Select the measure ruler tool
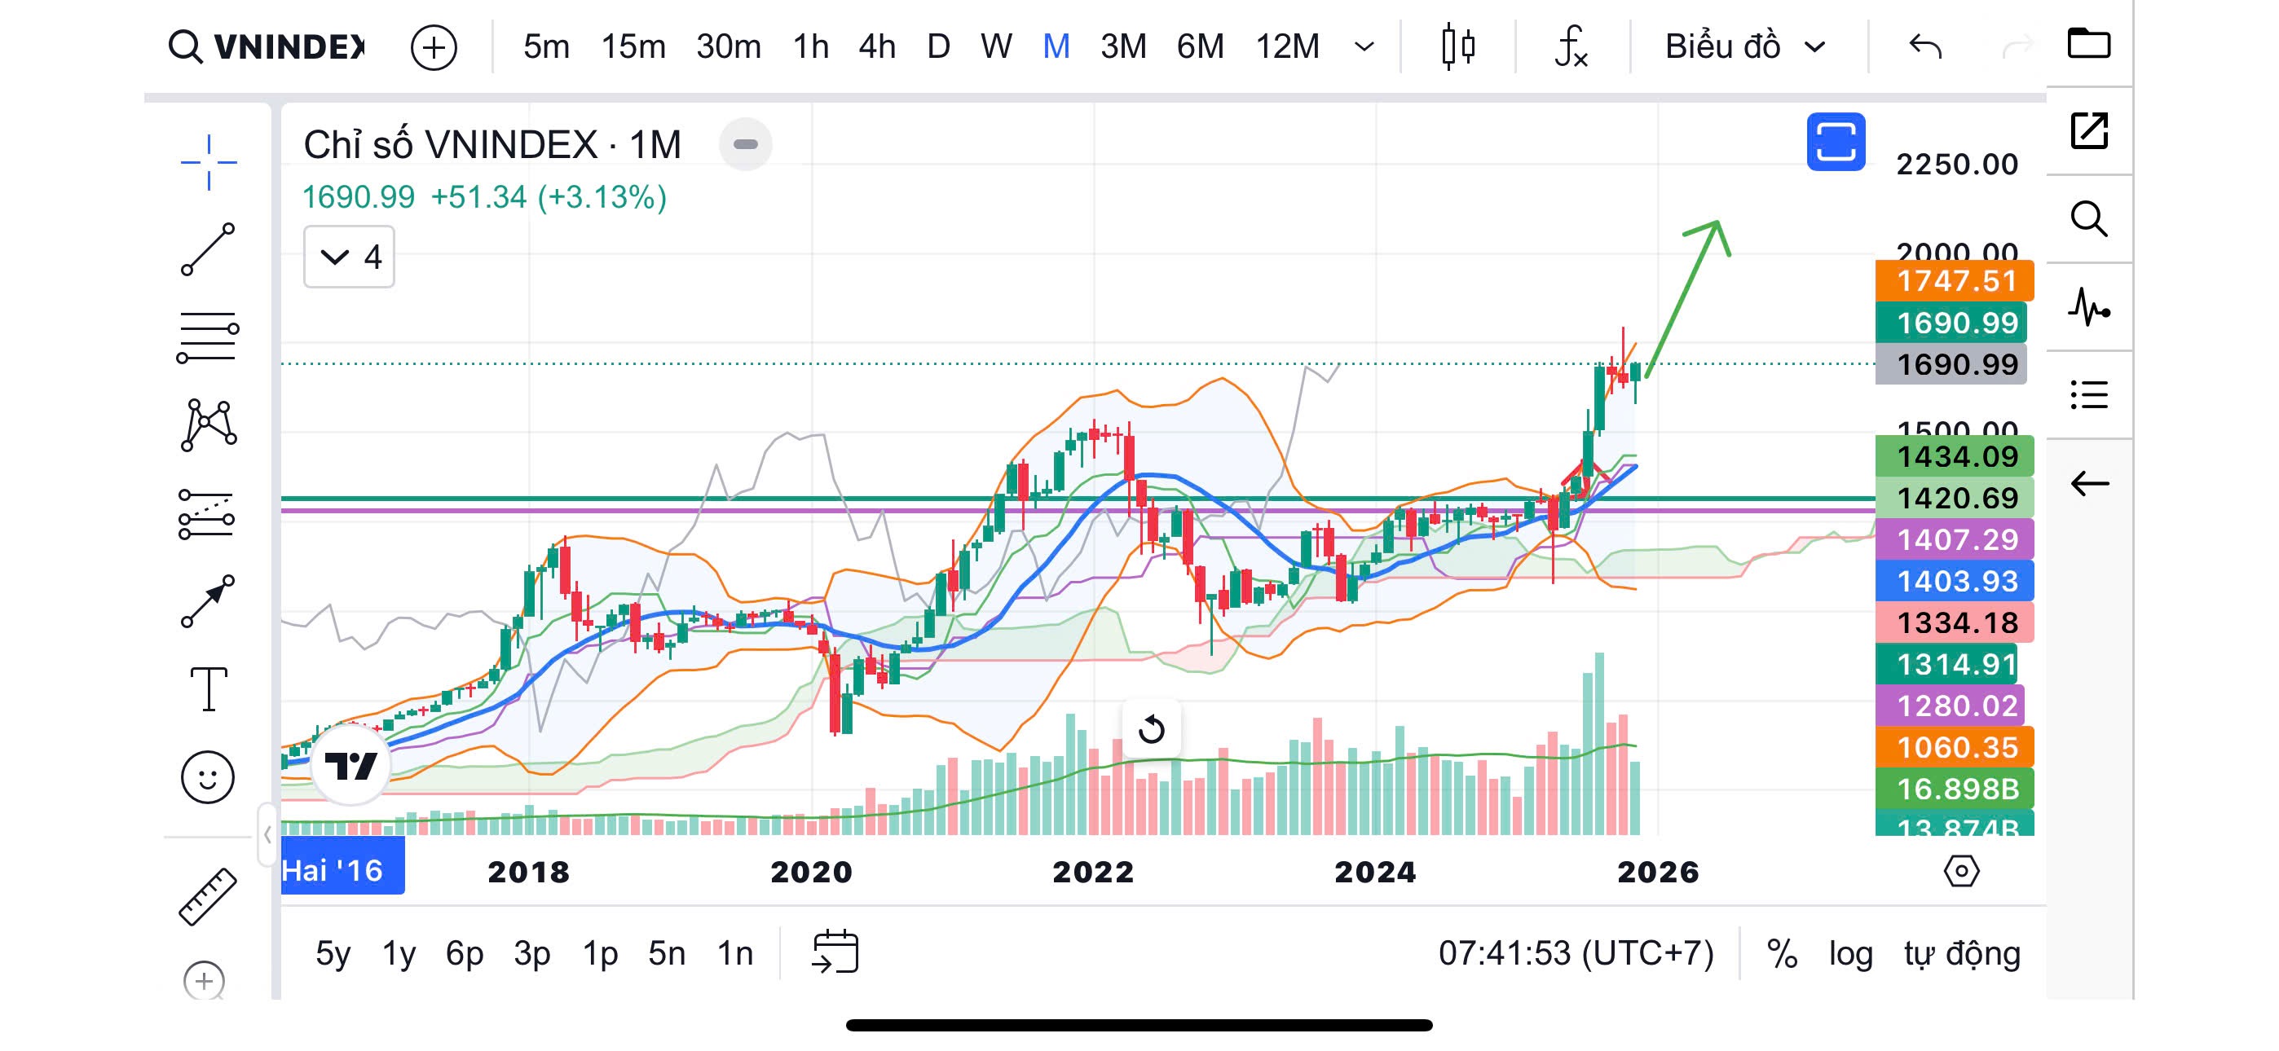 click(x=208, y=896)
